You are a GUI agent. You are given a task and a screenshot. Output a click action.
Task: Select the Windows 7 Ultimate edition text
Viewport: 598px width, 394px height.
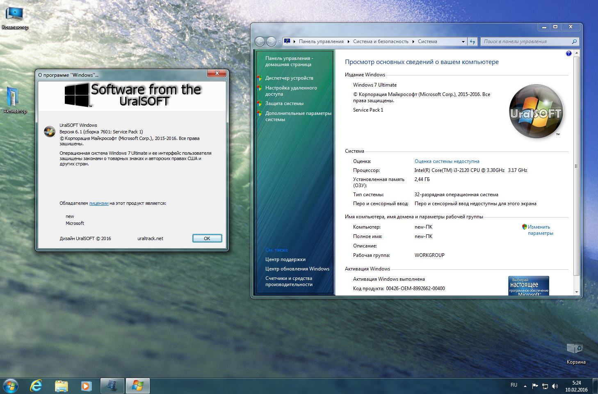coord(375,85)
